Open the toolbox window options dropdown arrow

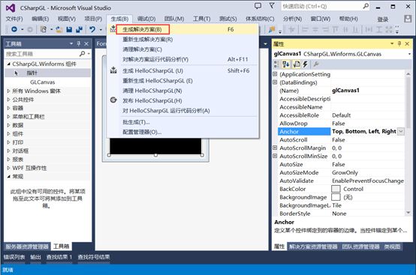click(71, 43)
